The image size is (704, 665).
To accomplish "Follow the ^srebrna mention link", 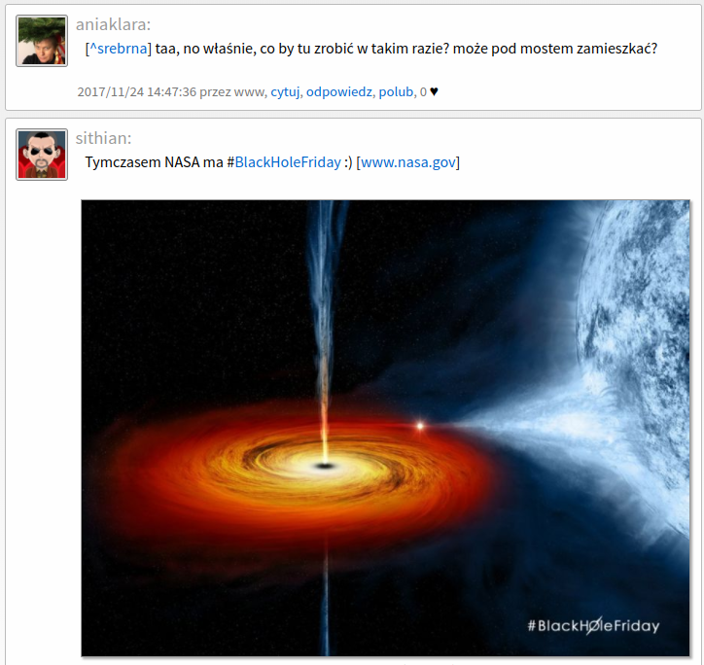I will pos(119,49).
